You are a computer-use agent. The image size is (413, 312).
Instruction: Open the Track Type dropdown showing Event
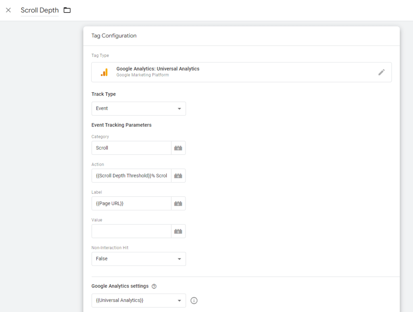coord(138,108)
